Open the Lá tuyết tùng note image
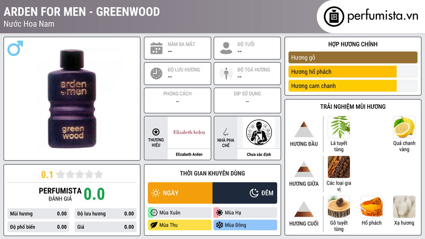425x239 pixels. (339, 127)
